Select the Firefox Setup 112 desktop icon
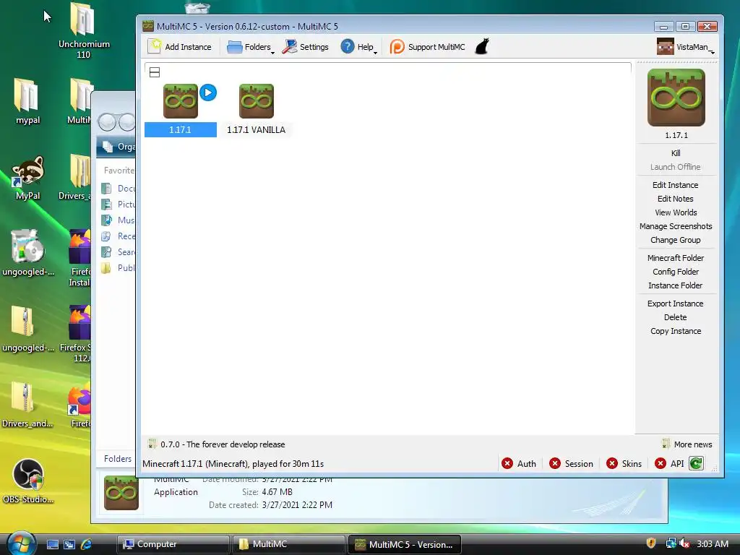 (x=78, y=333)
